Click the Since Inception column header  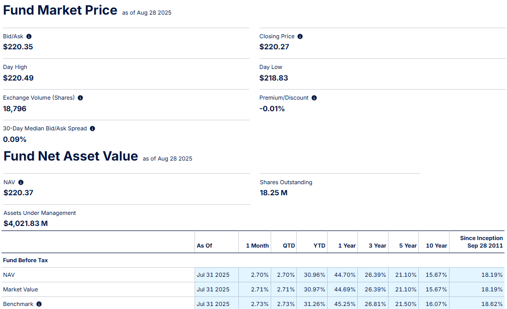pyautogui.click(x=481, y=242)
